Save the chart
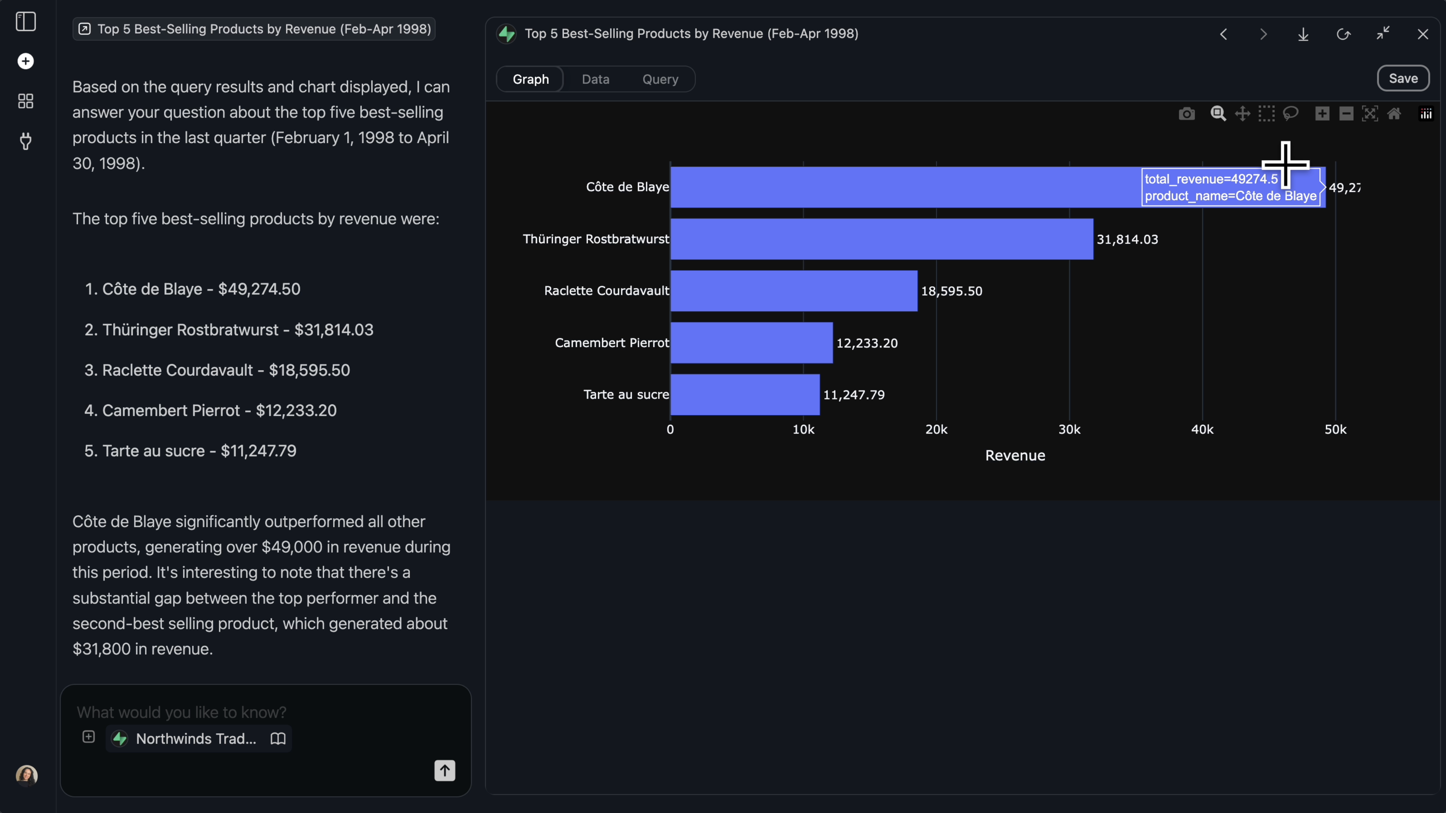Image resolution: width=1446 pixels, height=813 pixels. [1403, 79]
